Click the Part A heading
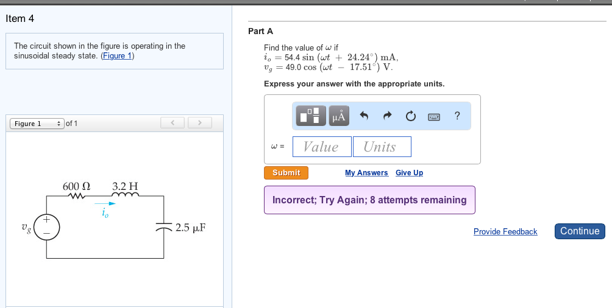The width and height of the screenshot is (612, 308). point(261,31)
